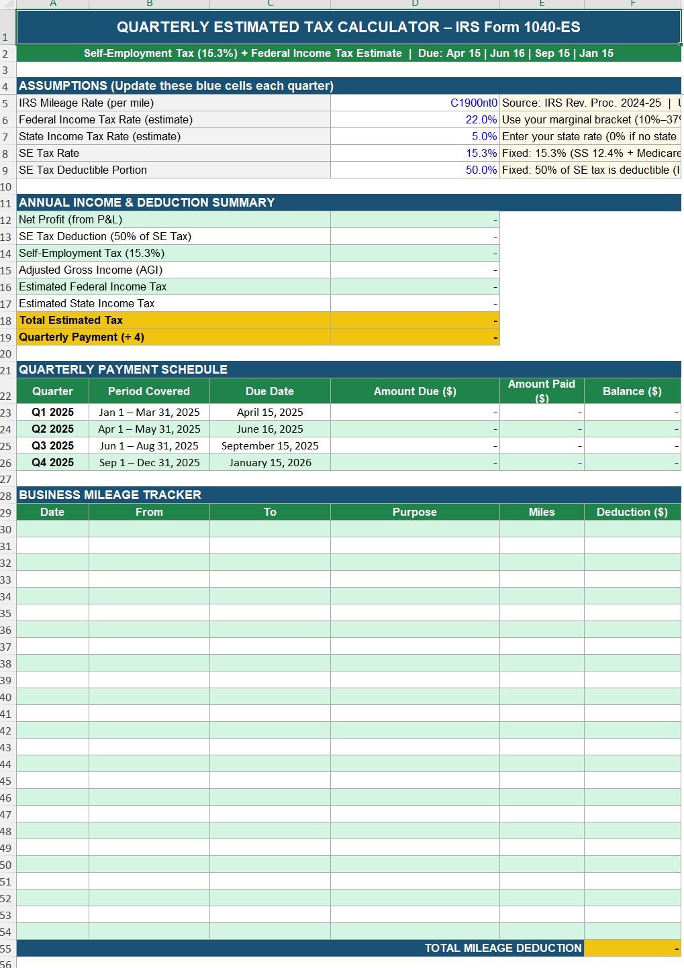
Task: Select the Quarterly Estimated Tax Calculator title cell
Action: tap(348, 28)
